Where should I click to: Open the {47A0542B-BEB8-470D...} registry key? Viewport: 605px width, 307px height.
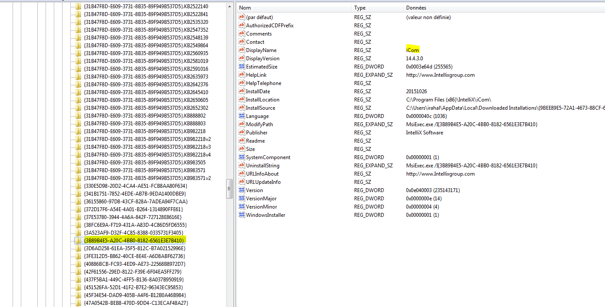[135, 303]
